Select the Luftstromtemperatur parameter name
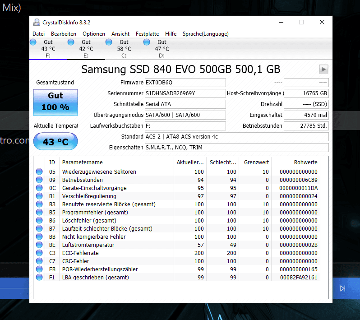 click(x=88, y=245)
